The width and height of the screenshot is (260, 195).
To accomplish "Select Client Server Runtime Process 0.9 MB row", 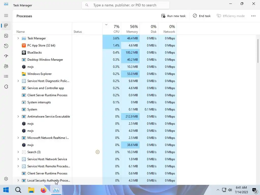I will [94, 95].
